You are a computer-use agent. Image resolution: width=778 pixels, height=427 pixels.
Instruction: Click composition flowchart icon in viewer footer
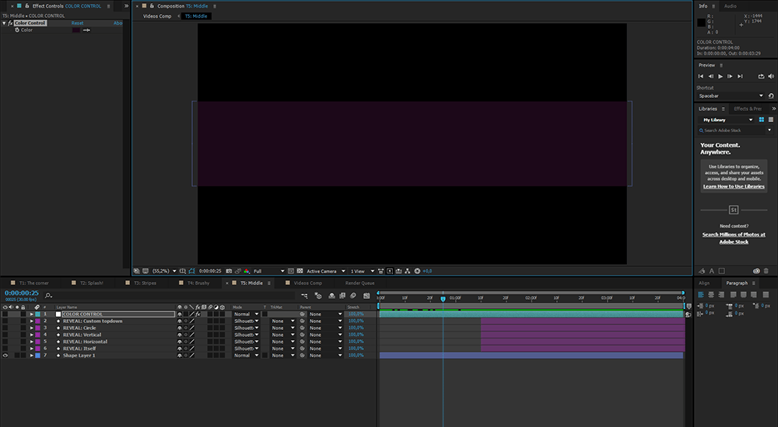[408, 271]
